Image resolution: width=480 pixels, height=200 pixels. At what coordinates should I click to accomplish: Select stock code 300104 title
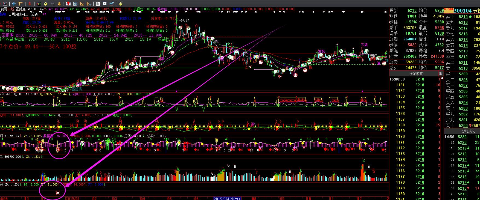pyautogui.click(x=463, y=11)
